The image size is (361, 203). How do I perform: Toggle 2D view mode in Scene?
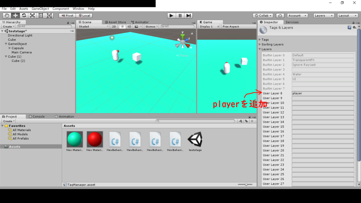tap(114, 26)
